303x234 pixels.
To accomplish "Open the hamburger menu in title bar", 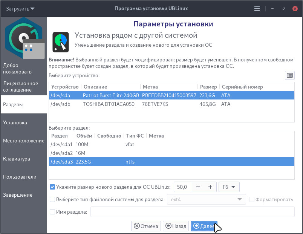I will coord(257,9).
